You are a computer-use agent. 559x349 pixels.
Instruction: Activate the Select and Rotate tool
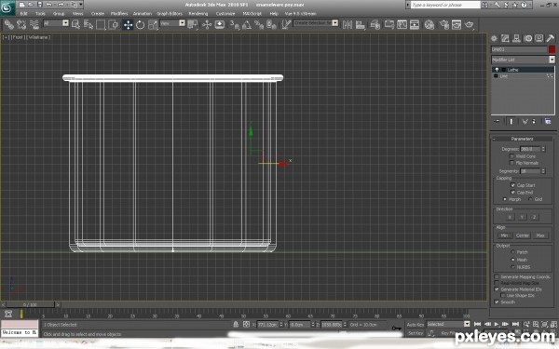coord(140,24)
